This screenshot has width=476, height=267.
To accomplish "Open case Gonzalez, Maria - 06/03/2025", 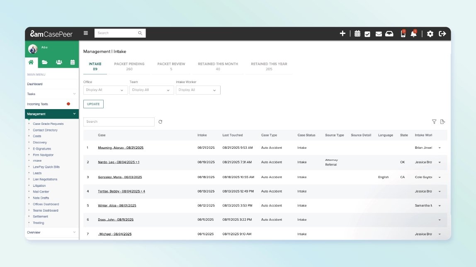I will pyautogui.click(x=120, y=177).
